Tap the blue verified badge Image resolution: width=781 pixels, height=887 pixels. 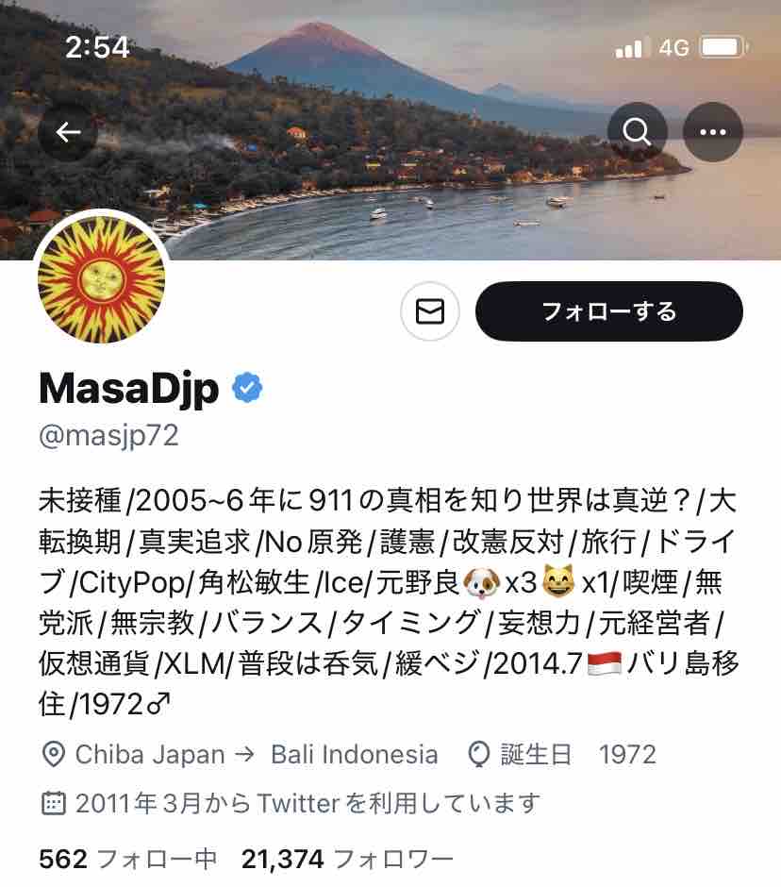[x=247, y=388]
